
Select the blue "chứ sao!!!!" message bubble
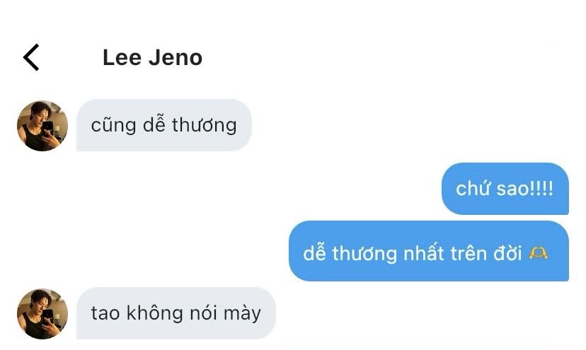505,189
